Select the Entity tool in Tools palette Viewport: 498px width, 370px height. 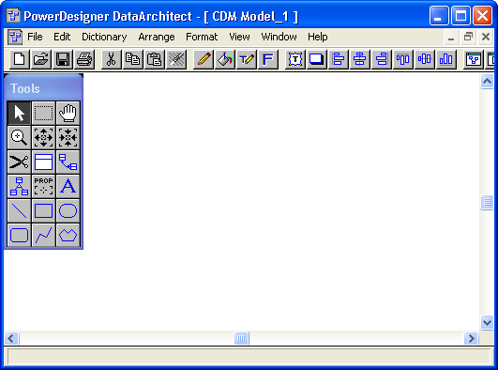(43, 162)
